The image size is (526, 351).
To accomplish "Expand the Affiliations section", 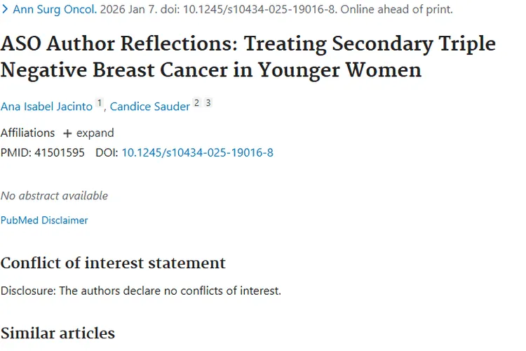I will 88,133.
